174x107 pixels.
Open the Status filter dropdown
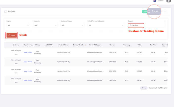click(x=18, y=25)
